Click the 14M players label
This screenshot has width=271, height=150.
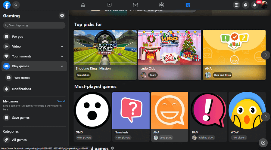(239, 138)
